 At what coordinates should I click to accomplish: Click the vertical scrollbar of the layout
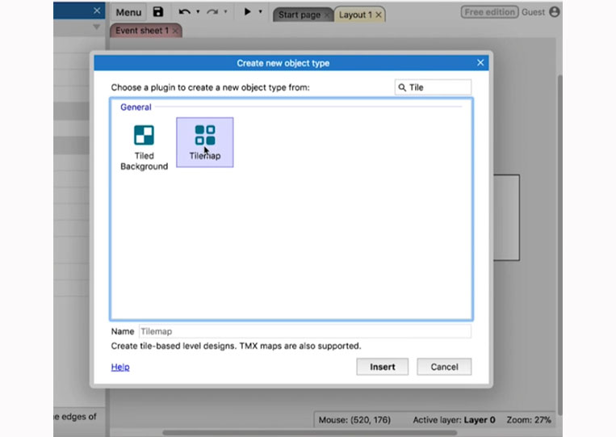559,246
